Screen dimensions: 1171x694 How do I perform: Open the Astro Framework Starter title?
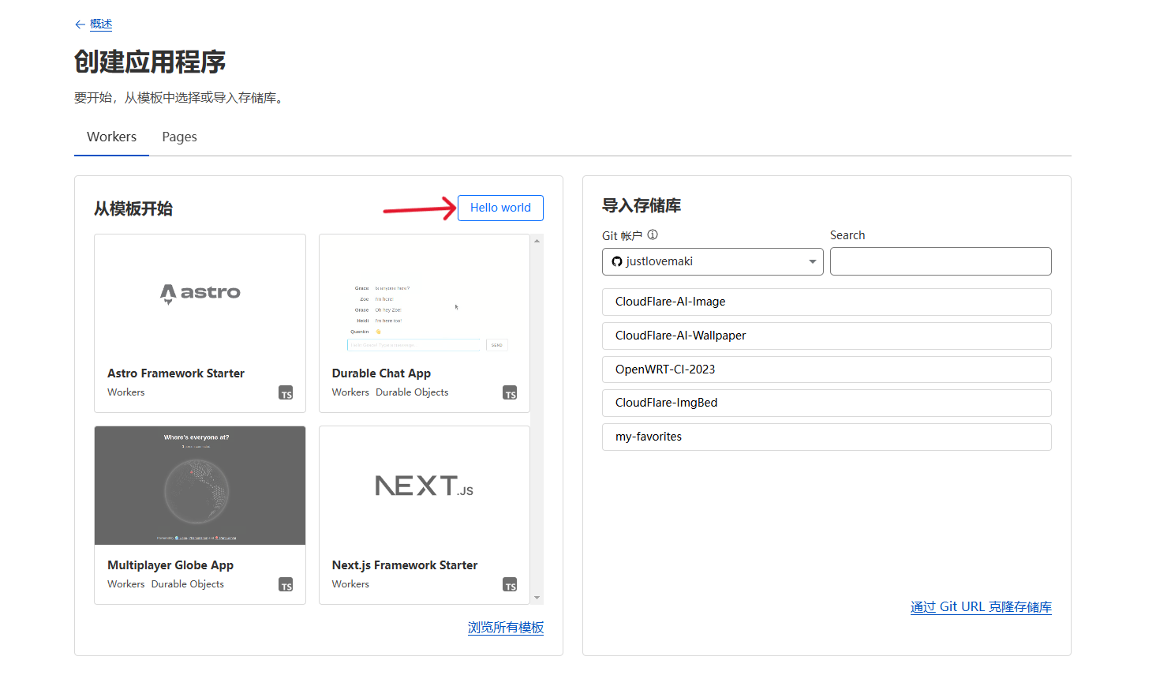coord(176,373)
